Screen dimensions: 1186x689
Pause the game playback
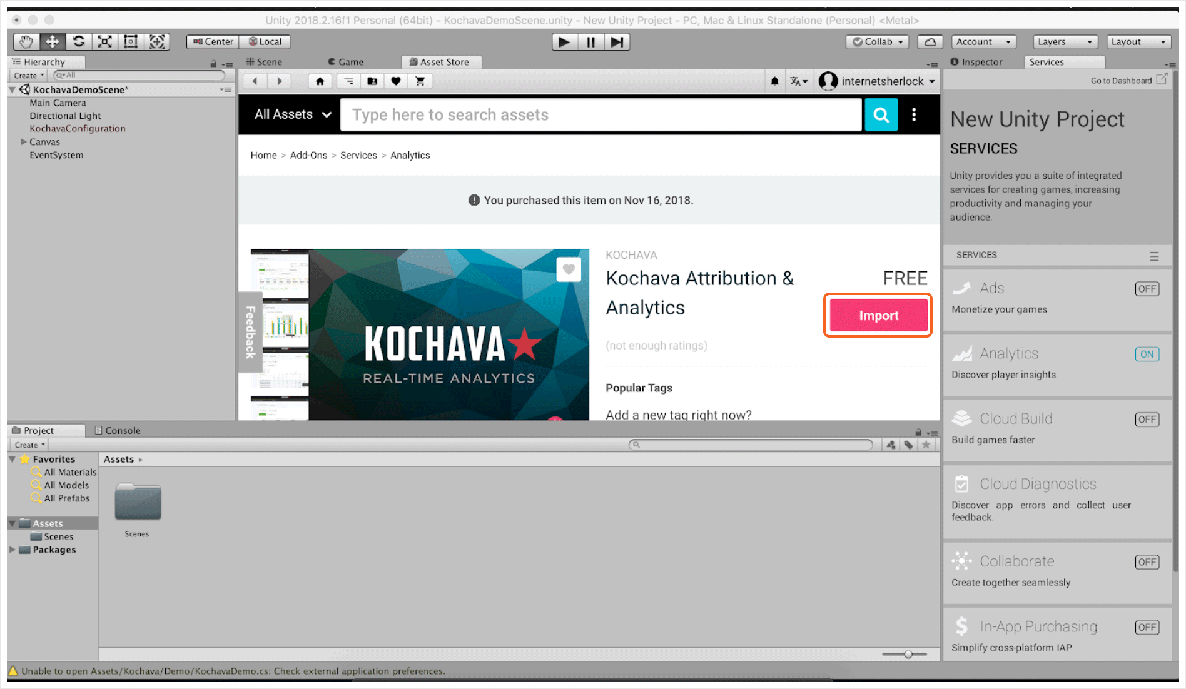point(590,42)
